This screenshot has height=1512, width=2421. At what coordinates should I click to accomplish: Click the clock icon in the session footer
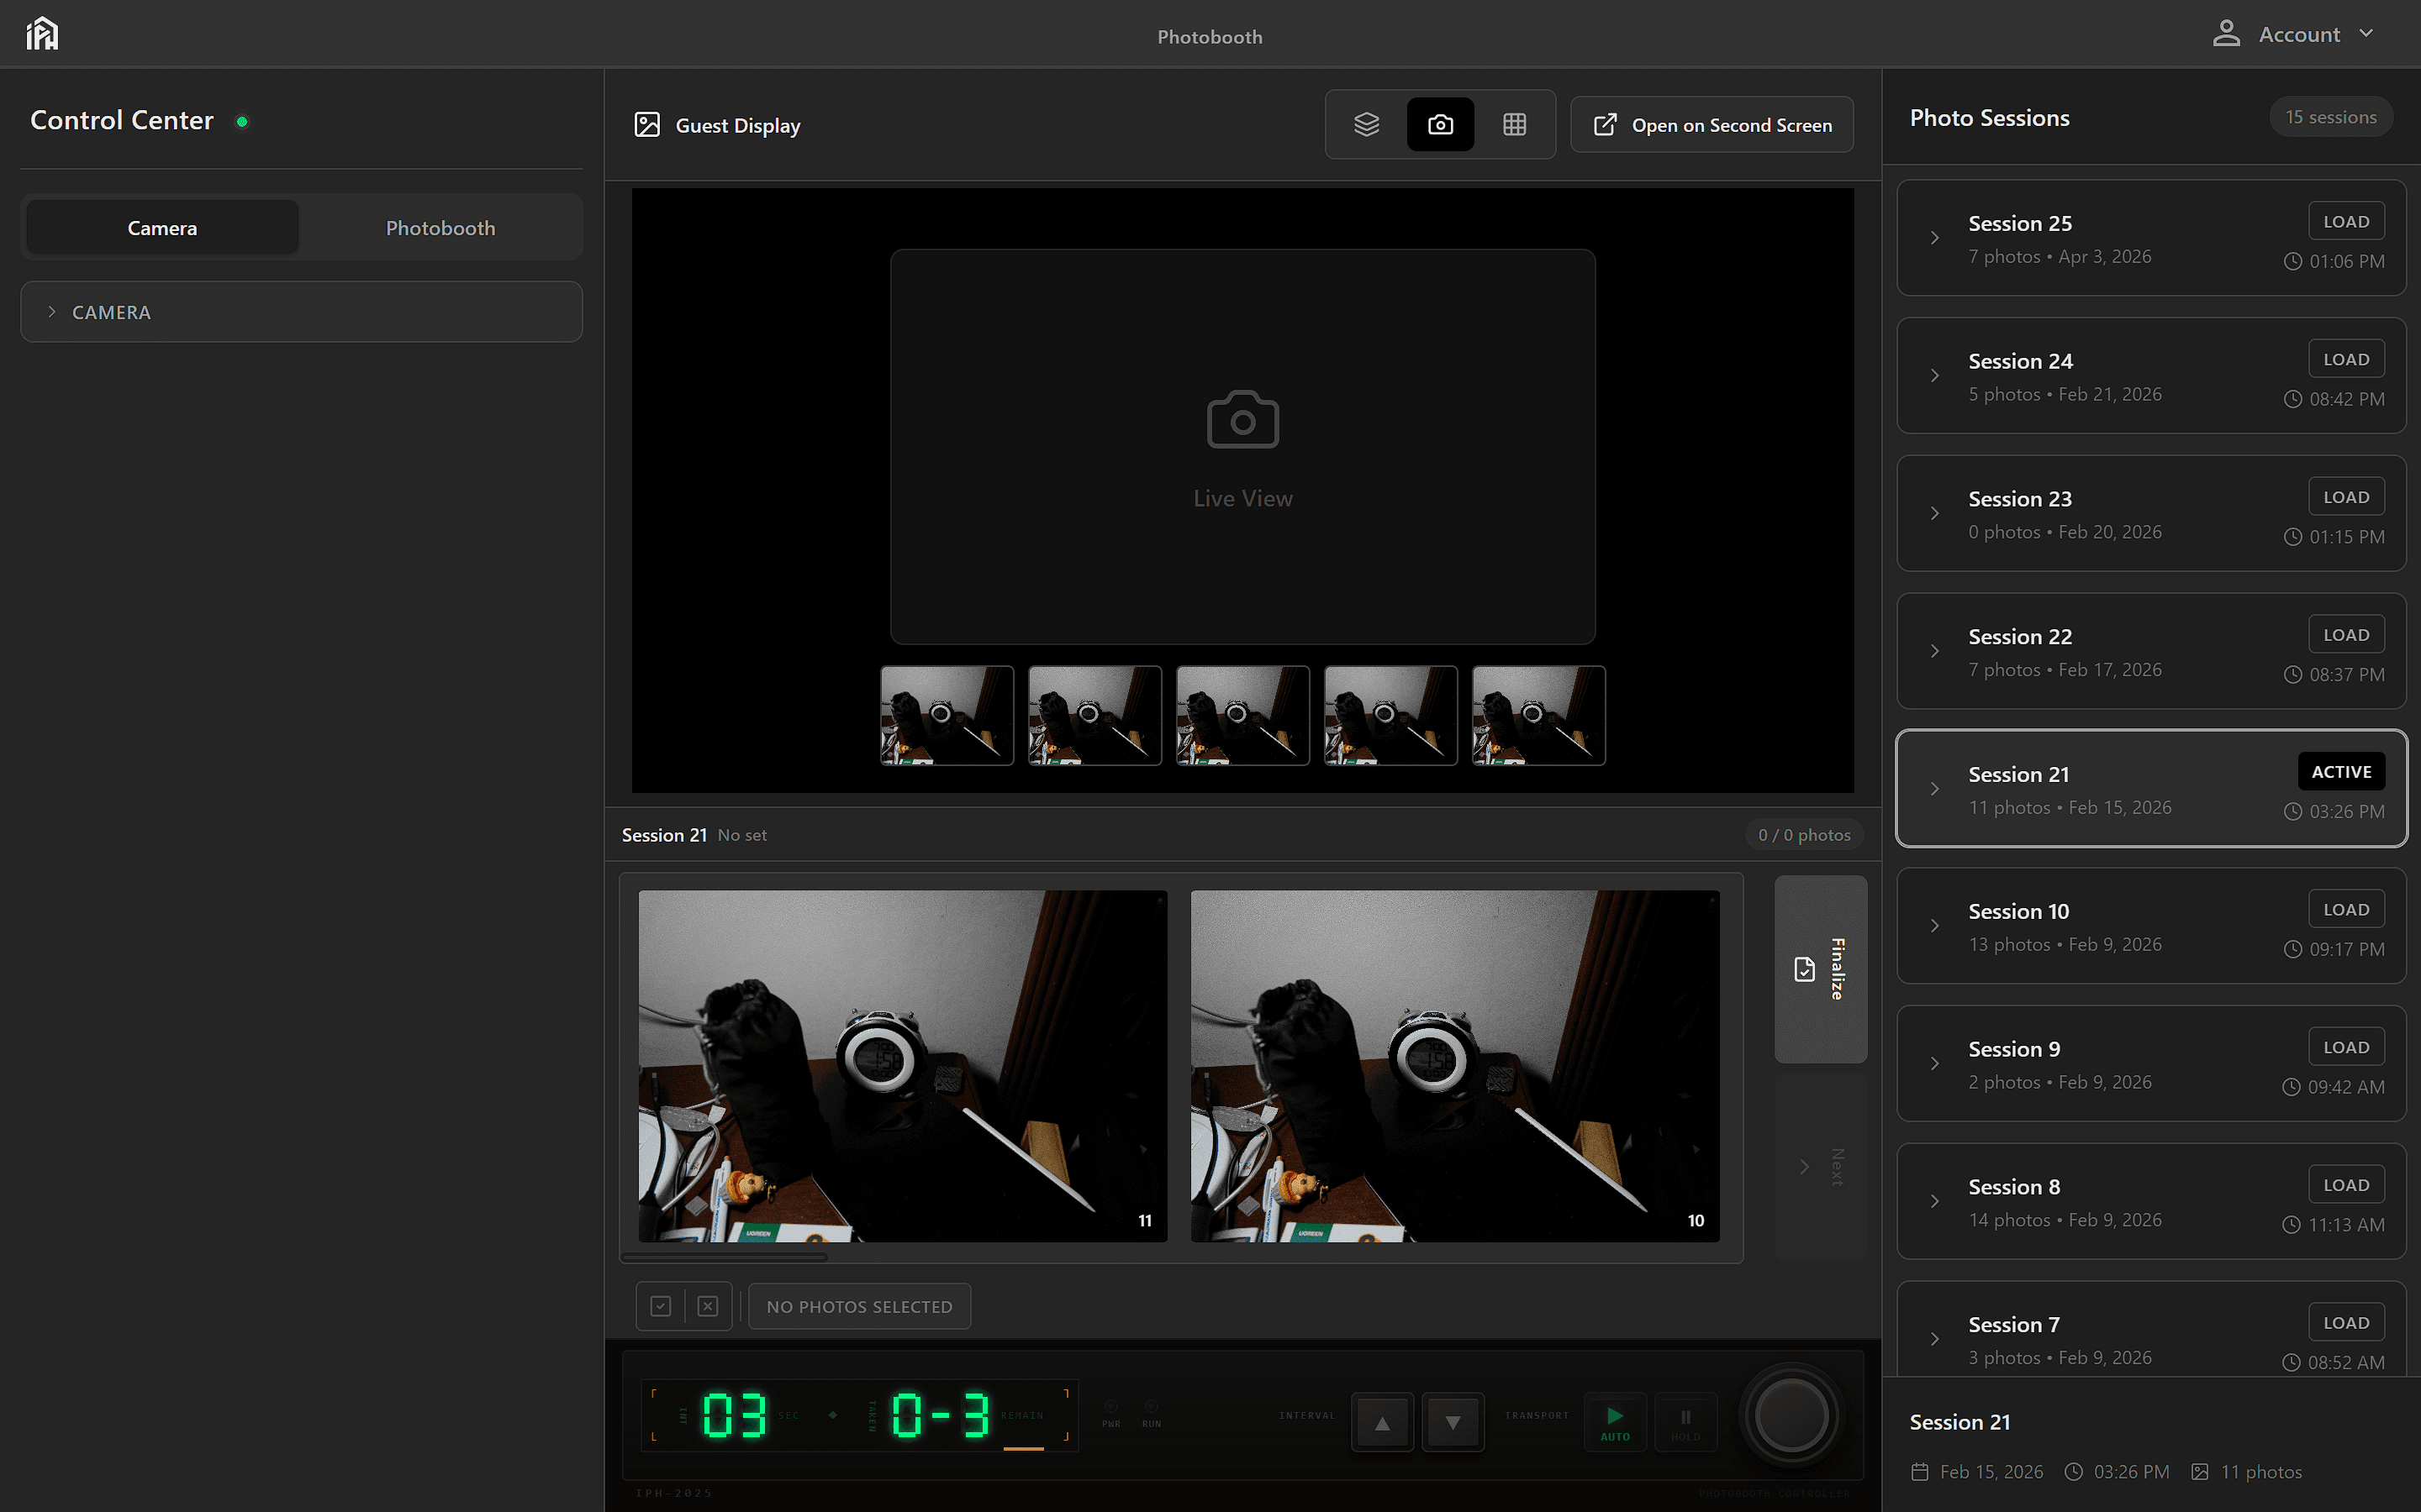[2074, 1472]
